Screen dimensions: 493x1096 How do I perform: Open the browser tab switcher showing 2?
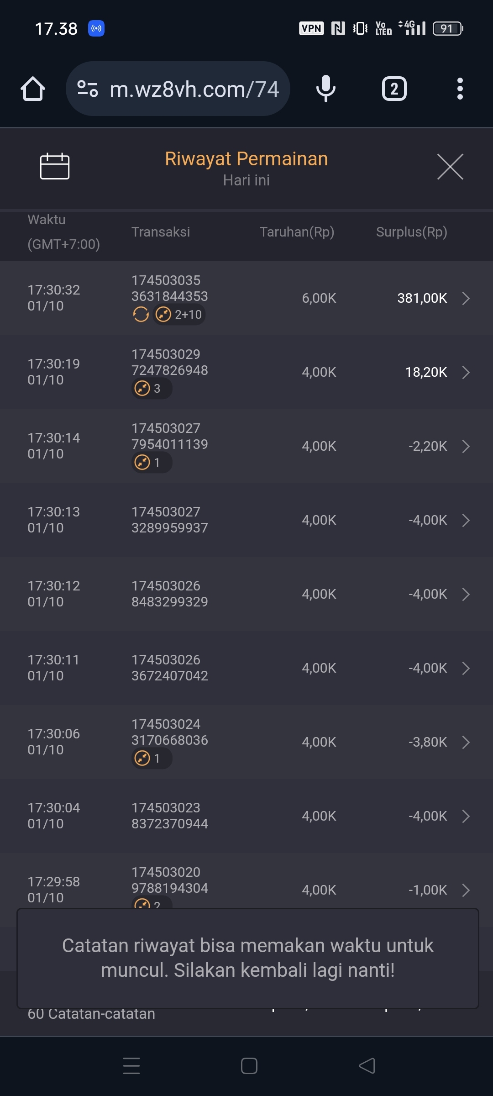[394, 89]
